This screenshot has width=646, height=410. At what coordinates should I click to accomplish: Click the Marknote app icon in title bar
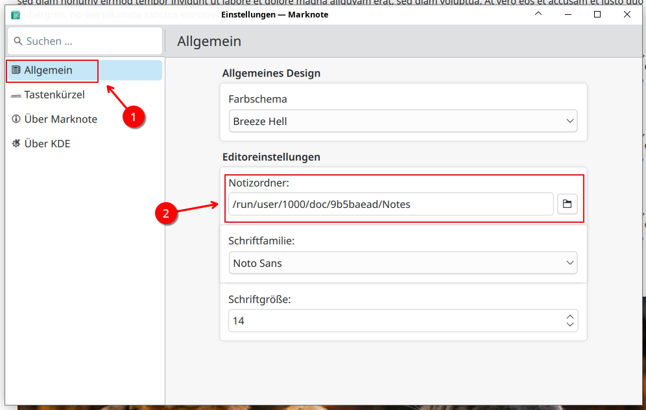pyautogui.click(x=16, y=14)
